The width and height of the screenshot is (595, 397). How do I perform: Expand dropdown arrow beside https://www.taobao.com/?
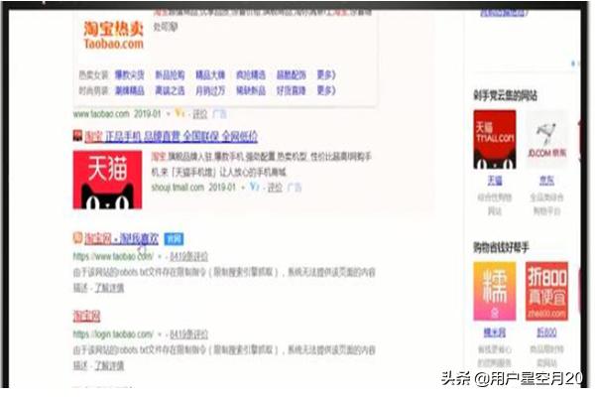pos(160,257)
